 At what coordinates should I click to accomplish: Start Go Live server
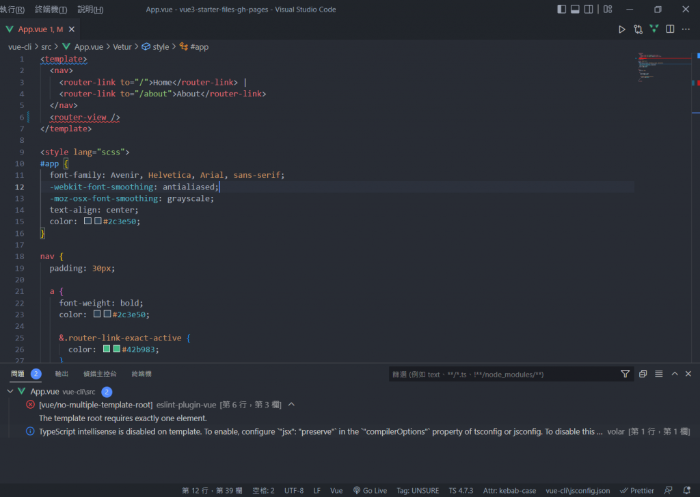(x=370, y=490)
